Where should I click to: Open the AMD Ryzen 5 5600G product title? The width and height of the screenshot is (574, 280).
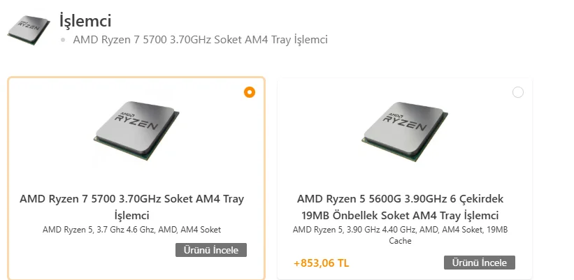[400, 207]
